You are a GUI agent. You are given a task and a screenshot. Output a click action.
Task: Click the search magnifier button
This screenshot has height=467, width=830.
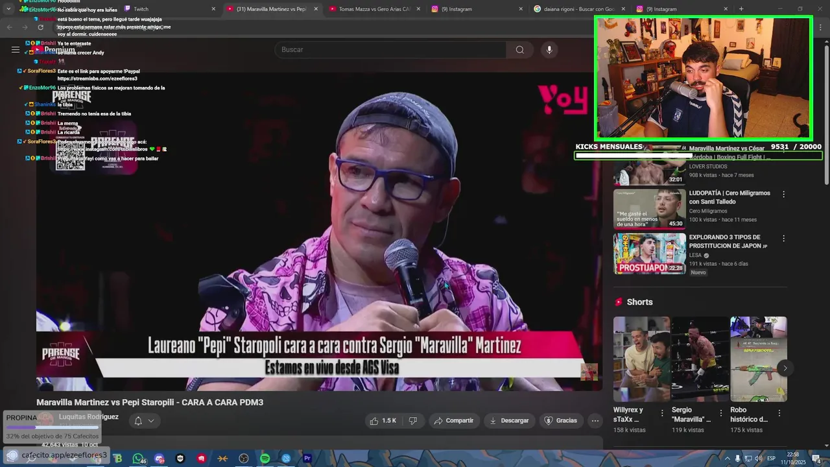[520, 50]
